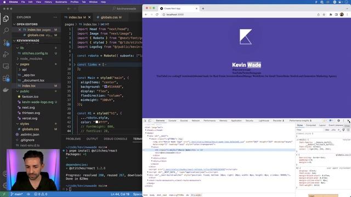Open the Computed styles tab
Viewport: 351px width, 197px height.
pos(311,125)
